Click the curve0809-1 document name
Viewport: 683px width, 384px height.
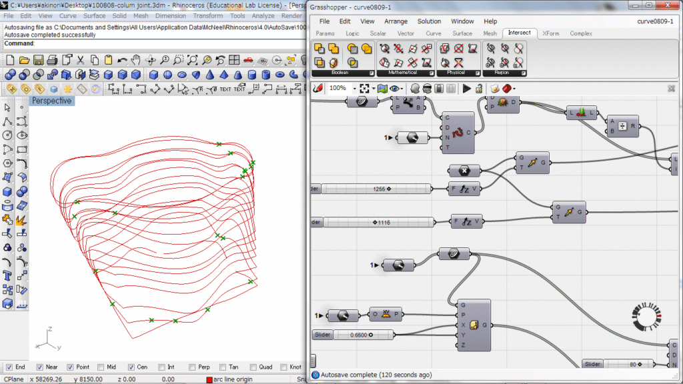(x=654, y=21)
